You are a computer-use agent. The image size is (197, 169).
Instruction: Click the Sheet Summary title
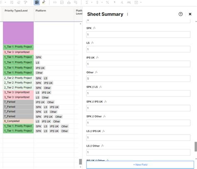(105, 14)
